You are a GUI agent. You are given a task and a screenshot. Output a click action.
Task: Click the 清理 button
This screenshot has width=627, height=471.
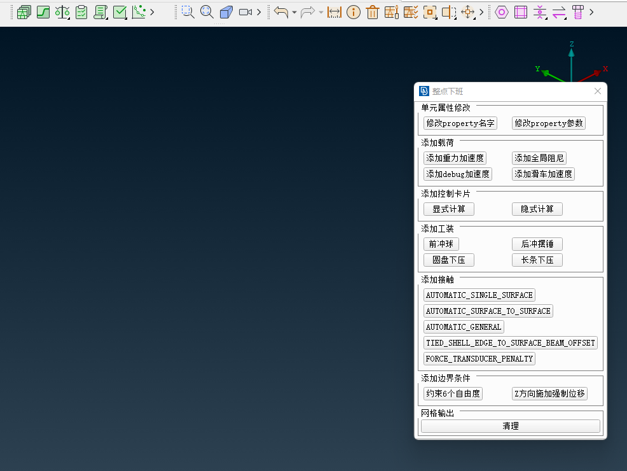pyautogui.click(x=510, y=426)
